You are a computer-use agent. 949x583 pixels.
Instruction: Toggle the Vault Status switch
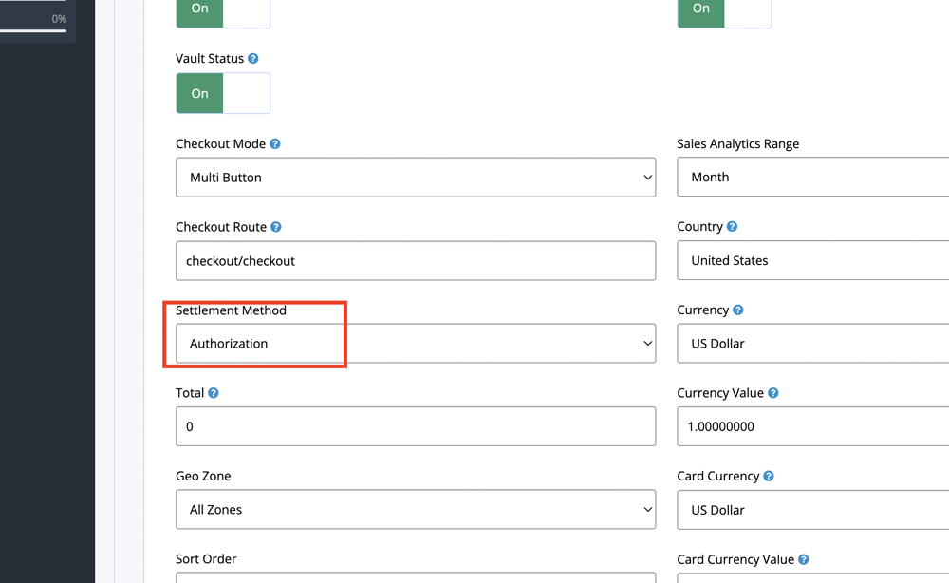223,93
